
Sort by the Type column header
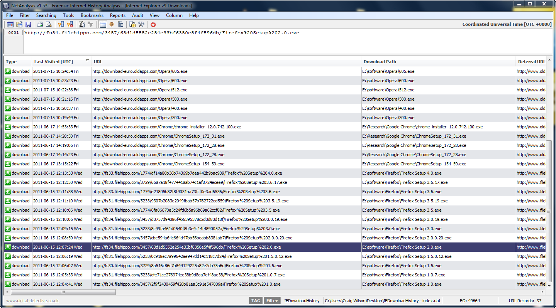tap(18, 62)
